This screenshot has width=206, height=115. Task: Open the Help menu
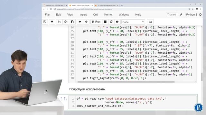coord(138,15)
